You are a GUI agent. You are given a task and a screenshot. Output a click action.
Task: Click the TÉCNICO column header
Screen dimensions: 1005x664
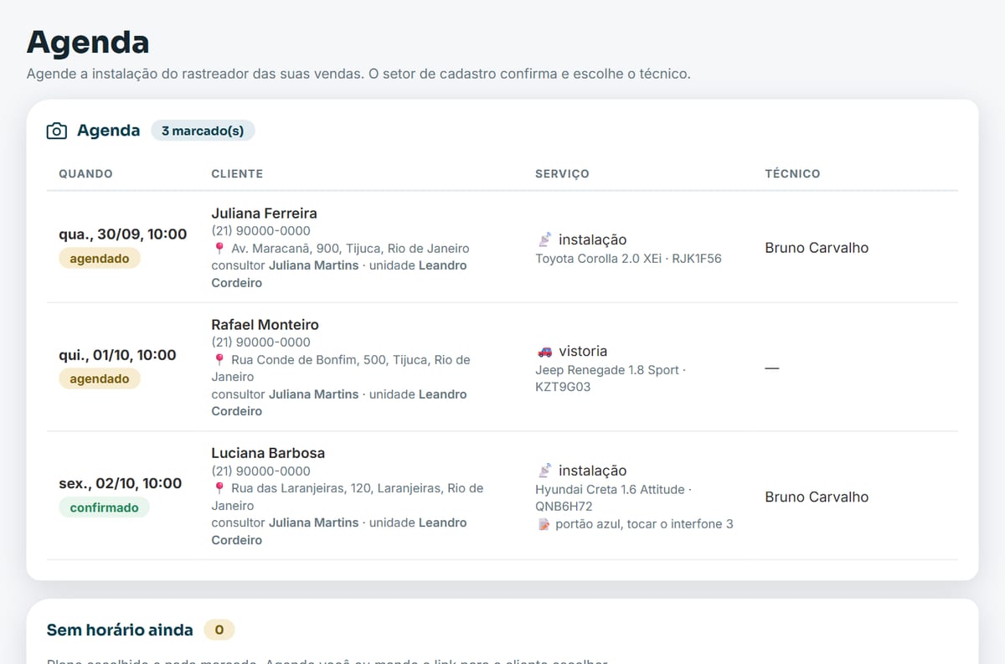[x=792, y=174]
